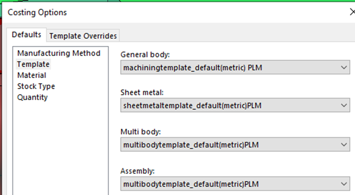Viewport: 355px width, 195px height.
Task: Click the General body label
Action: tap(145, 55)
